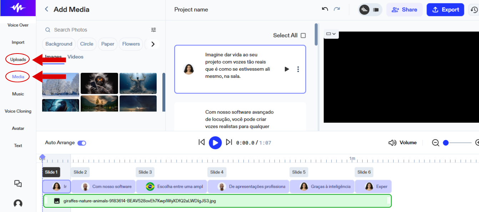This screenshot has width=479, height=212.
Task: Switch the timeline view mode toggle
Action: (x=370, y=10)
